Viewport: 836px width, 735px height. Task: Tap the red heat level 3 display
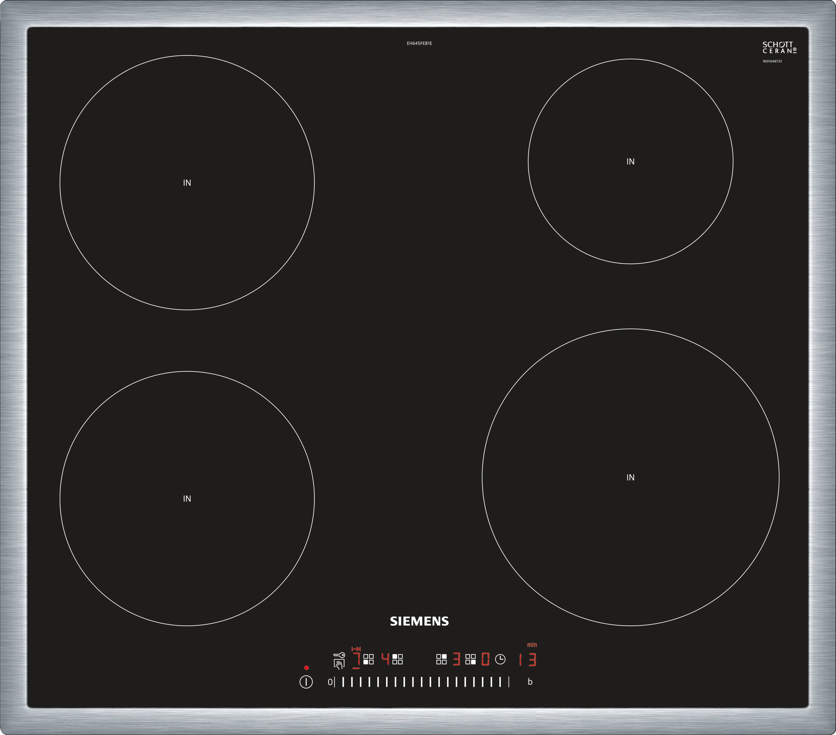pyautogui.click(x=456, y=659)
